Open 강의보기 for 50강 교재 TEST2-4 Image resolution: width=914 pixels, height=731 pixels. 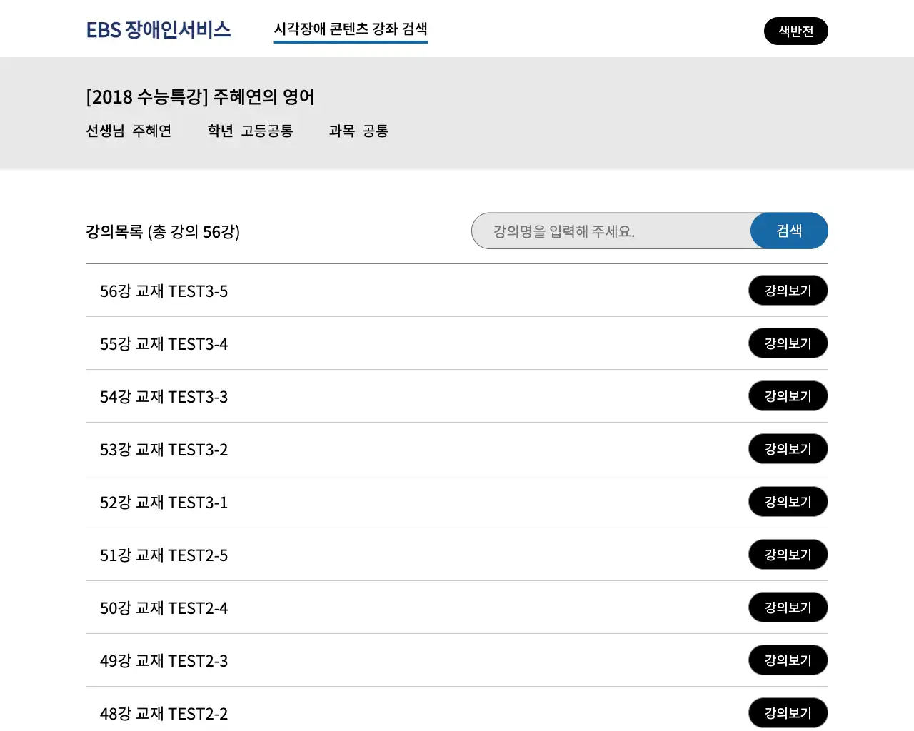tap(788, 608)
